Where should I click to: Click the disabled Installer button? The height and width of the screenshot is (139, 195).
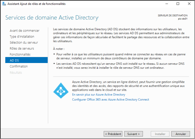[160, 134]
